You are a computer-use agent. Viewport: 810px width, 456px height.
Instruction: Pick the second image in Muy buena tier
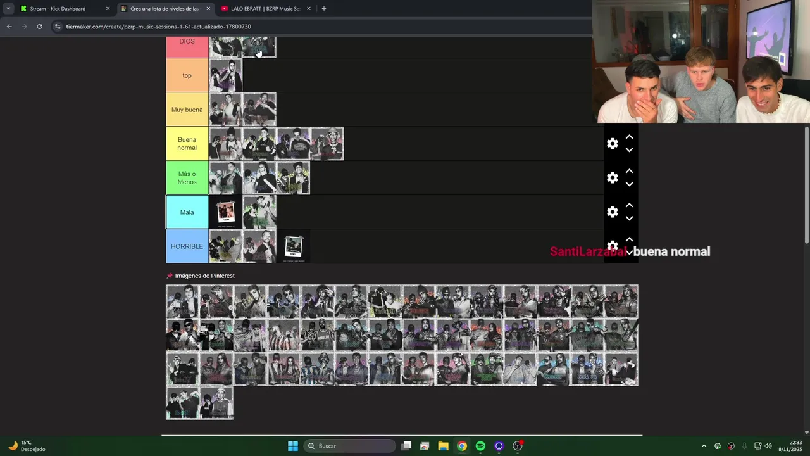click(x=259, y=110)
